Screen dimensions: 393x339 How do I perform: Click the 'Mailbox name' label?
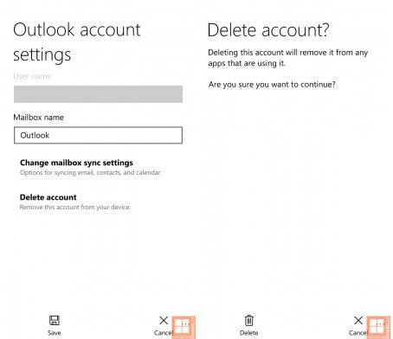click(x=39, y=118)
